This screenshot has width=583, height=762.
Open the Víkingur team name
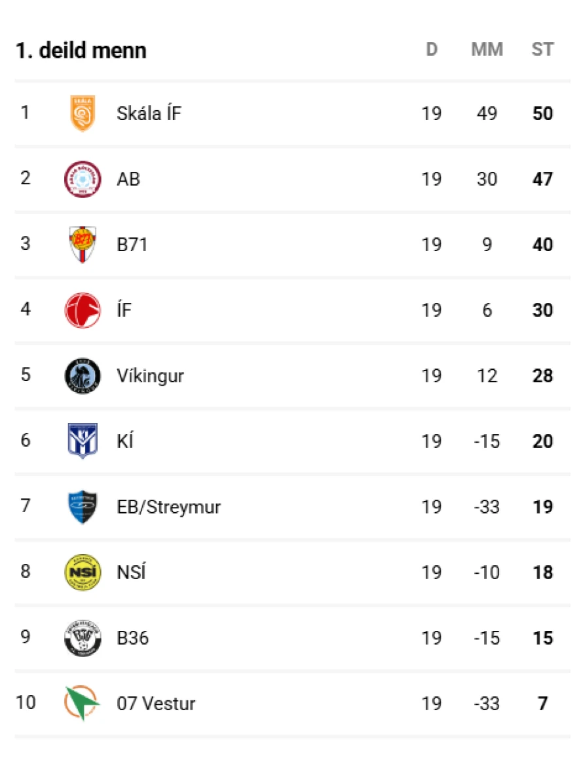(x=151, y=376)
